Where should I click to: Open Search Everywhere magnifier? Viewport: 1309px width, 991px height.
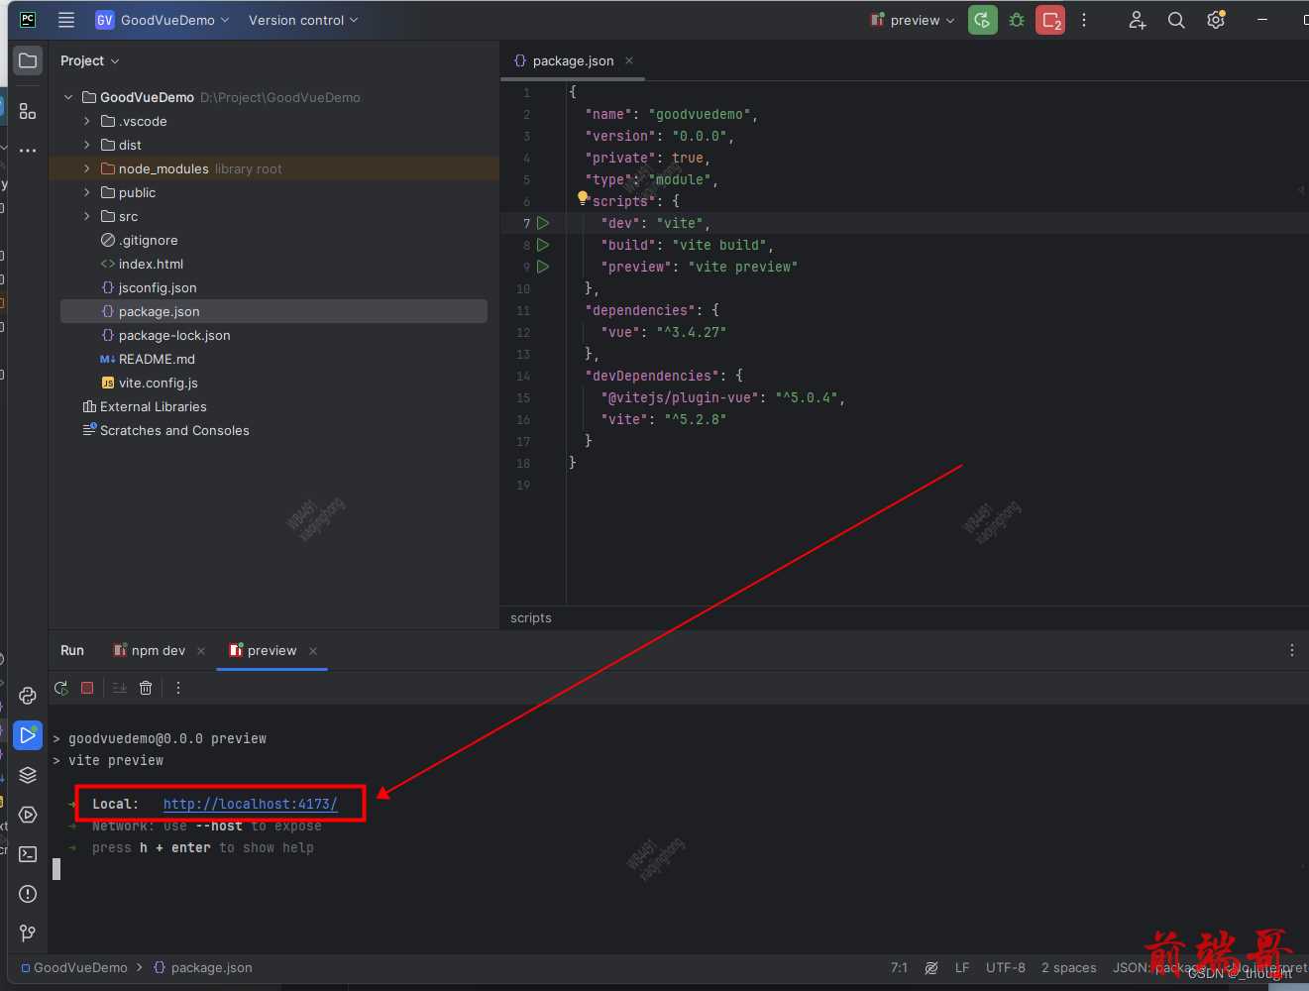point(1176,20)
